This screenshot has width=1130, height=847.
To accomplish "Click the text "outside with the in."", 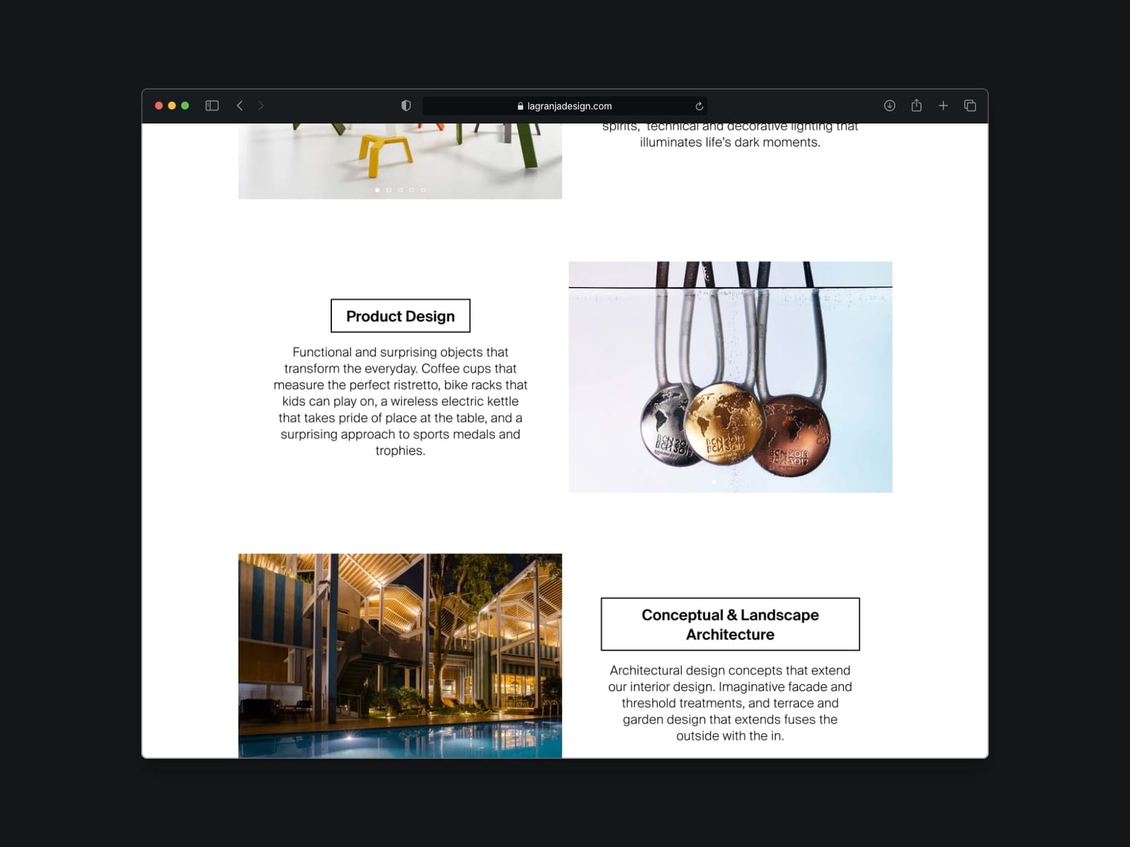I will [x=730, y=736].
